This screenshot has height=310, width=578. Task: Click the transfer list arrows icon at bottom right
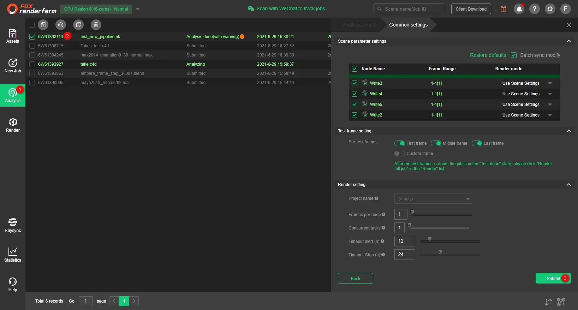[548, 302]
